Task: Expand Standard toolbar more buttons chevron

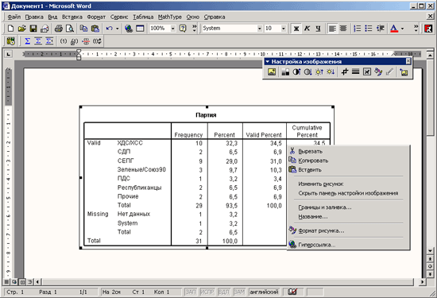Action: pos(194,28)
